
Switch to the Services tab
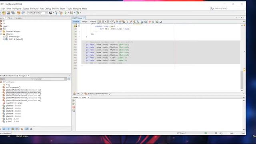(x=19, y=18)
